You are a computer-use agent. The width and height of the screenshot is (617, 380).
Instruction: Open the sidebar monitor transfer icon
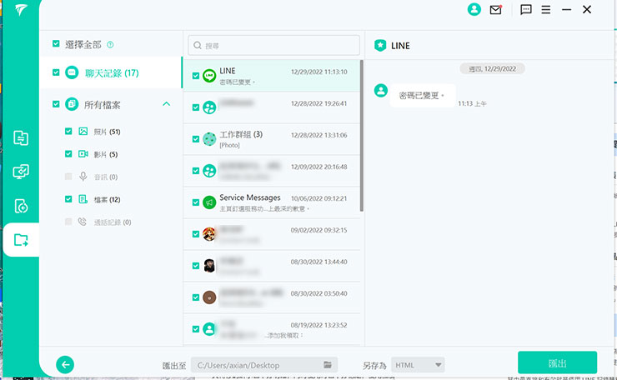coord(21,172)
